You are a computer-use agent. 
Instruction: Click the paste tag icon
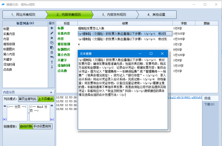[x=52, y=48]
